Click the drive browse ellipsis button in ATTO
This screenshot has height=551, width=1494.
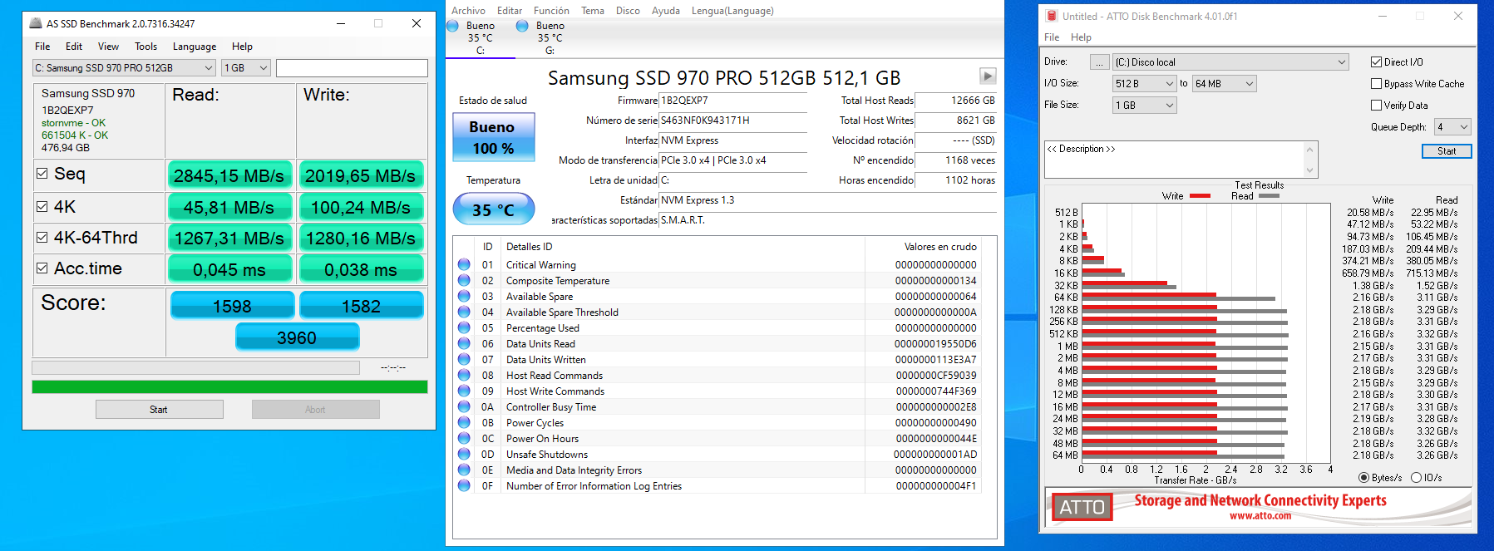pos(1099,62)
